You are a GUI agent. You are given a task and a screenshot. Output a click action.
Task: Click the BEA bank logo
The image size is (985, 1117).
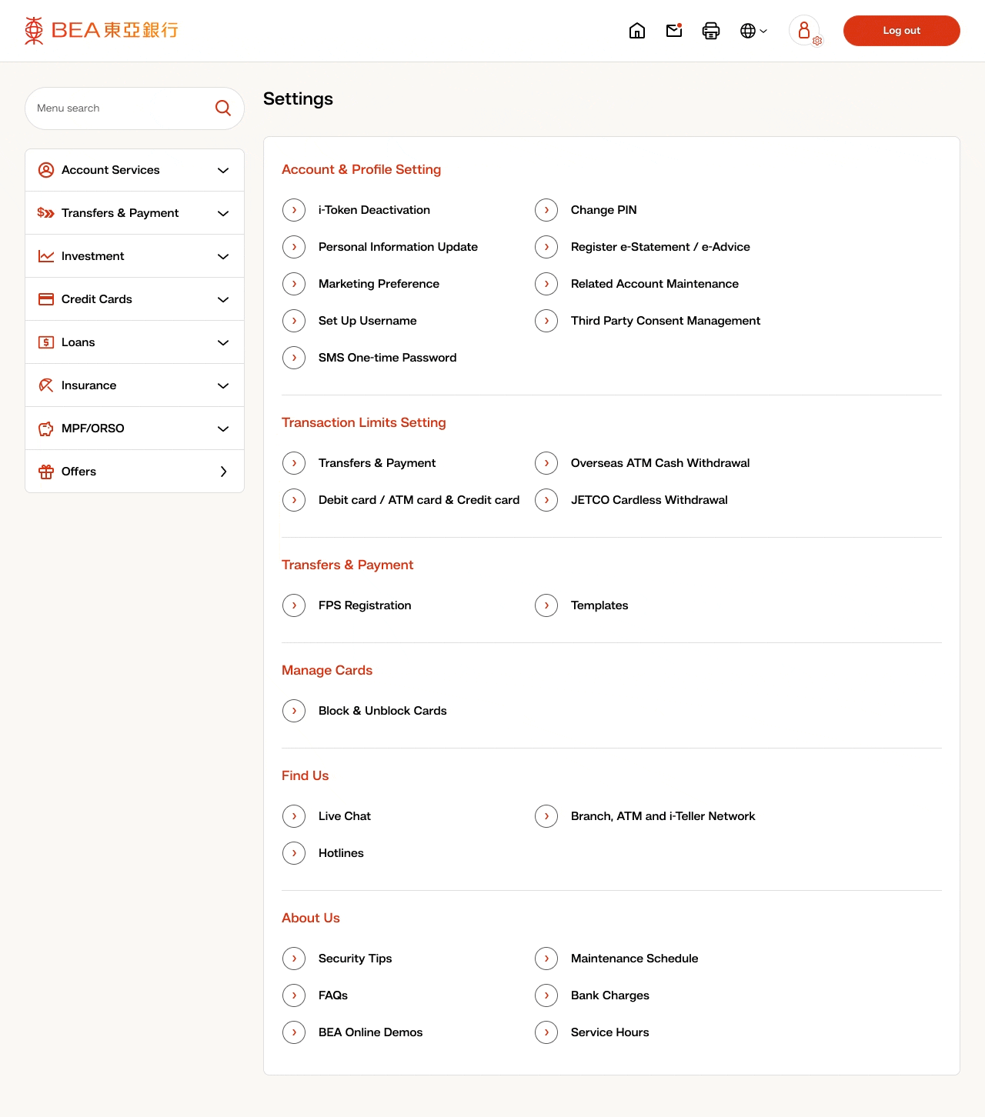coord(102,31)
